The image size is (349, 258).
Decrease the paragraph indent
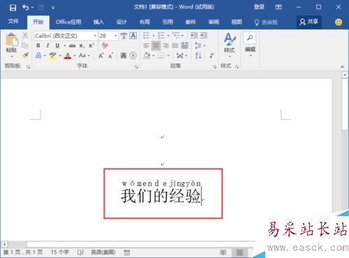point(194,36)
